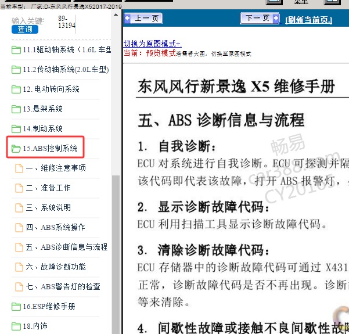Open 五、ABS诊断信息与流程 in the tree

click(x=67, y=247)
